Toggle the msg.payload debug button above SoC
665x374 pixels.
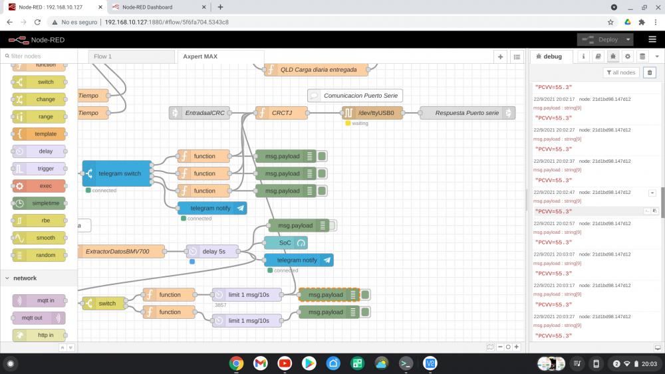point(332,226)
